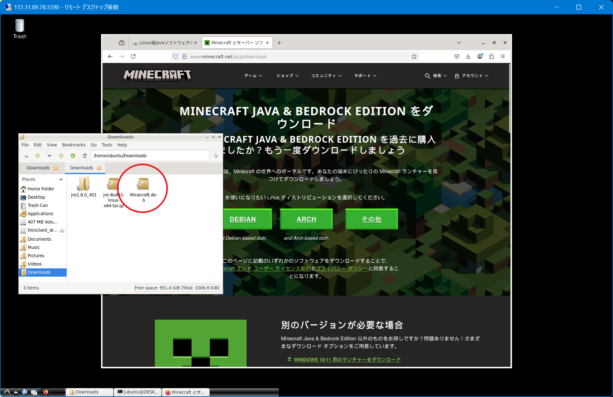Open a new Firefox tab with plus

[x=279, y=43]
